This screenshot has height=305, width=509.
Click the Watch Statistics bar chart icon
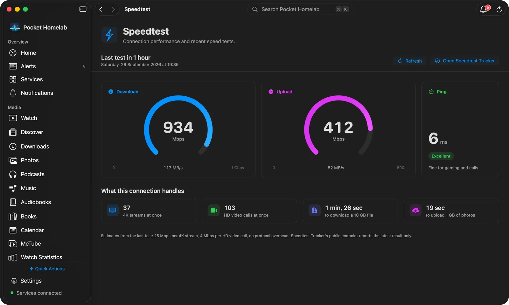pyautogui.click(x=13, y=257)
